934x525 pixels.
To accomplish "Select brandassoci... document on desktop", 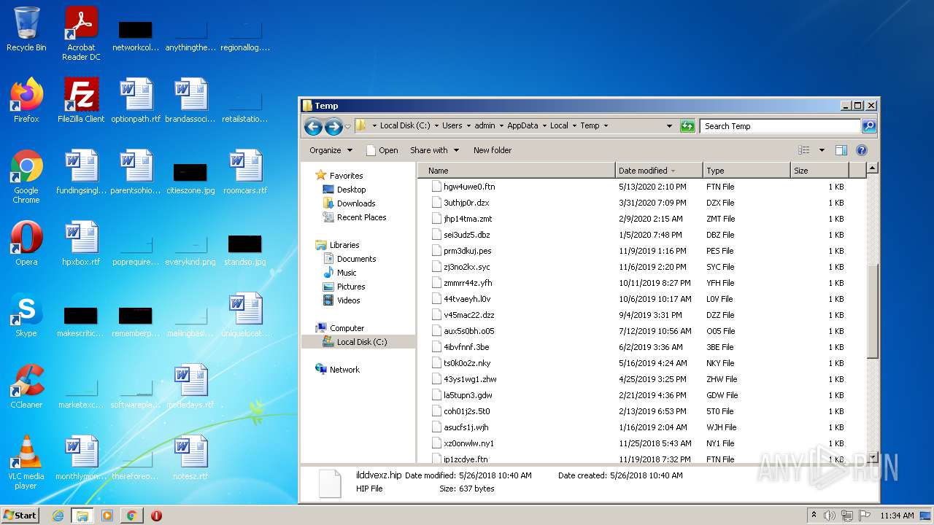I will [190, 101].
